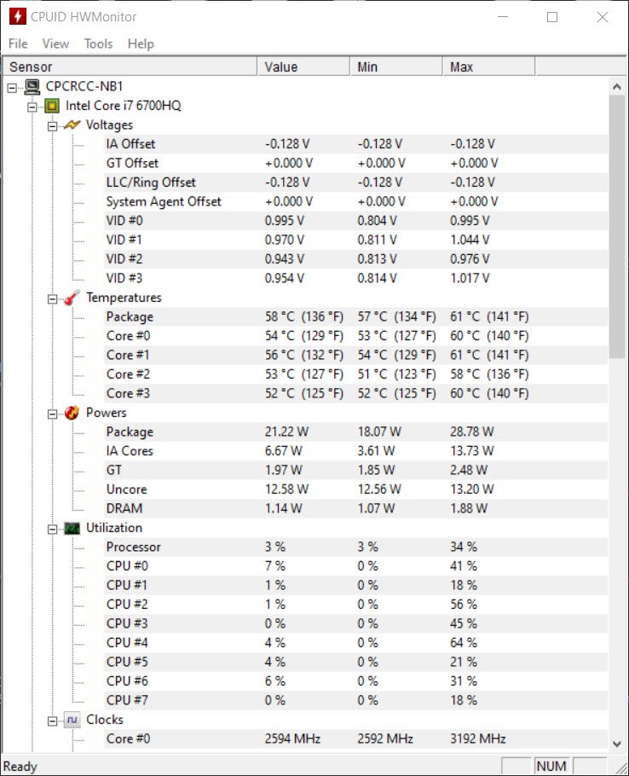Open the View menu

point(56,43)
